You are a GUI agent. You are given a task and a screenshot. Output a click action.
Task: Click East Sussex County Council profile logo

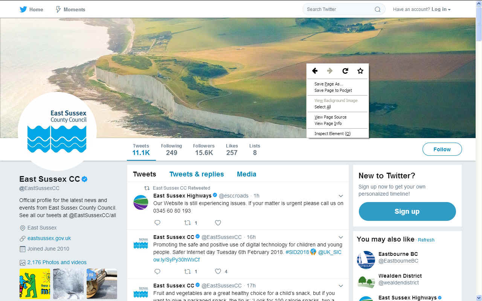[x=57, y=131]
